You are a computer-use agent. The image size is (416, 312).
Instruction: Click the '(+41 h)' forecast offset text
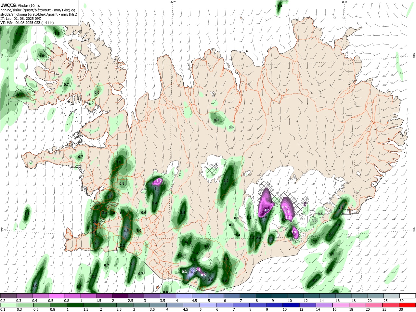(x=47, y=23)
